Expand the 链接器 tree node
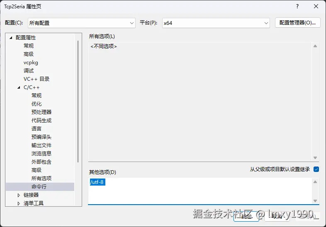Image resolution: width=326 pixels, height=227 pixels. click(x=19, y=195)
